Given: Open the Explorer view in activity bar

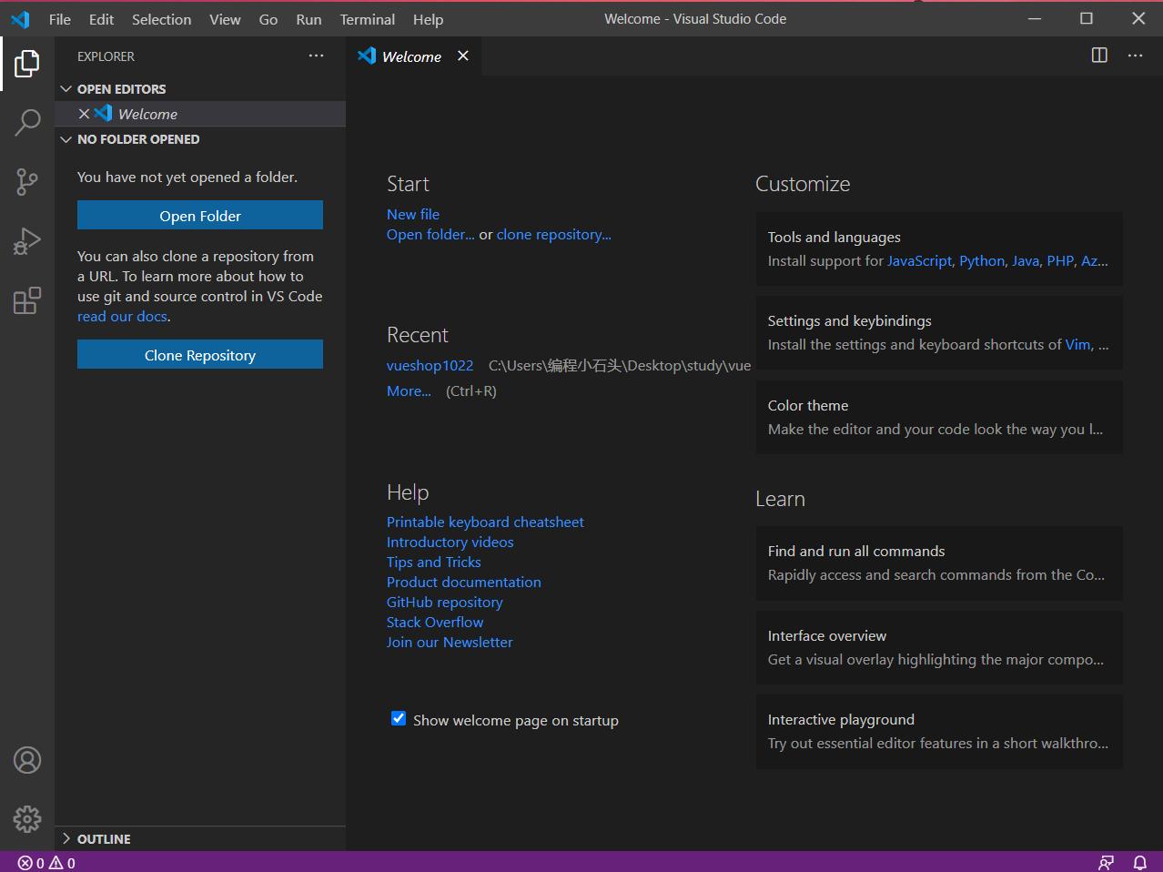Looking at the screenshot, I should click(x=27, y=64).
